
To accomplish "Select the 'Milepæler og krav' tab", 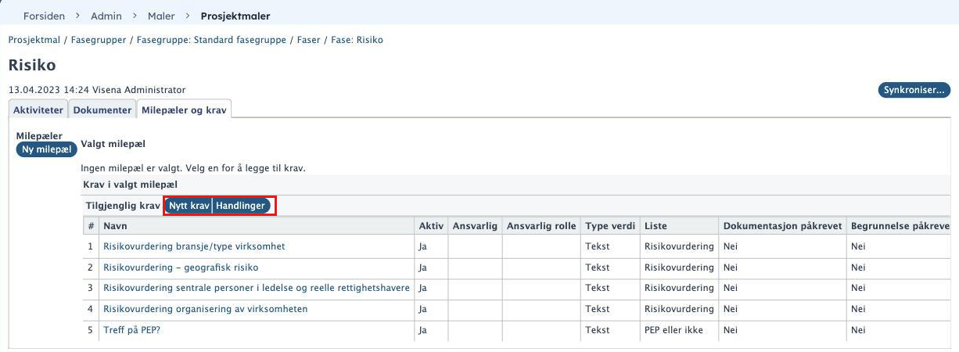I will tap(184, 110).
